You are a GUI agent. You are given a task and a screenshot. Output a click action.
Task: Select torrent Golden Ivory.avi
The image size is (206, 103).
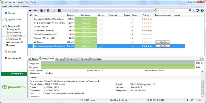point(41,27)
